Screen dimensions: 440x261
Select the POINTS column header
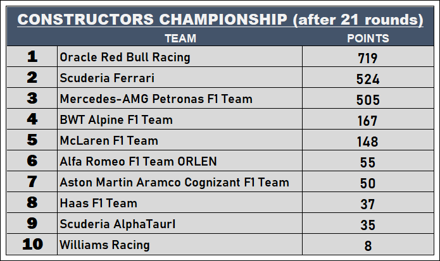click(368, 39)
